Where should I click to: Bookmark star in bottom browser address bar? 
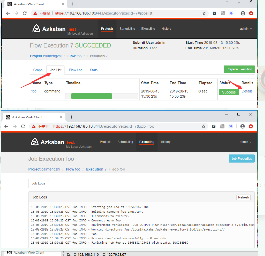click(x=203, y=126)
